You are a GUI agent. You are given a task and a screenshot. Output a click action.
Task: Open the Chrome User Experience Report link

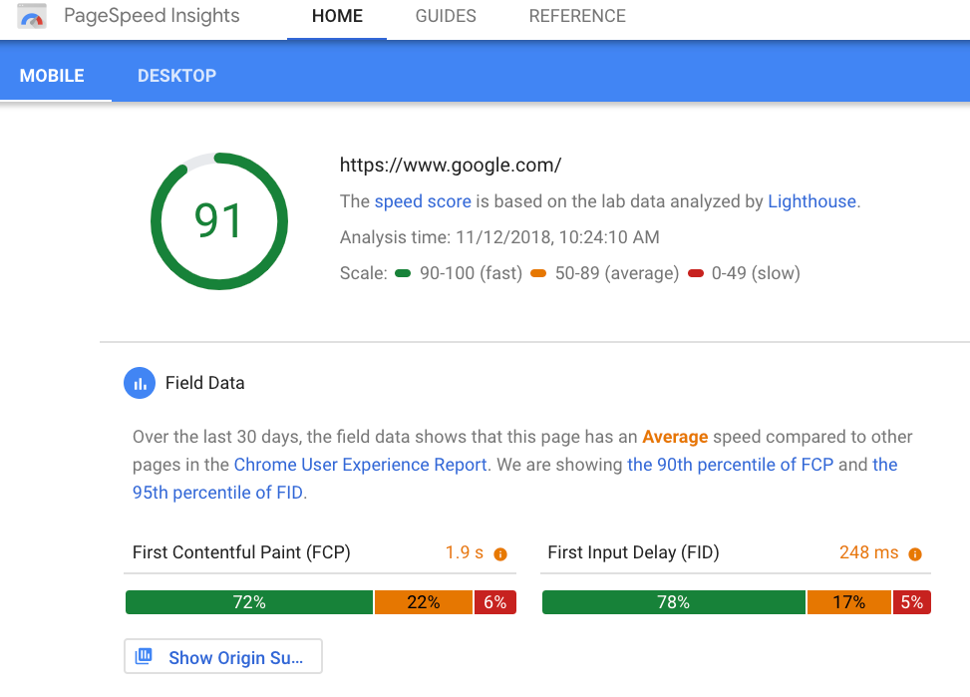pos(360,465)
